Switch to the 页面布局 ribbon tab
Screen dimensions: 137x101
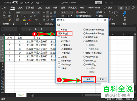coord(30,8)
